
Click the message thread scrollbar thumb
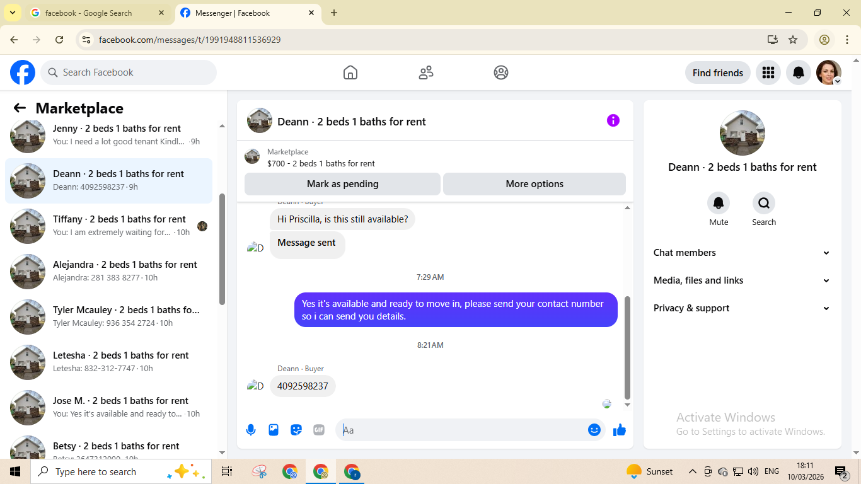click(x=627, y=348)
